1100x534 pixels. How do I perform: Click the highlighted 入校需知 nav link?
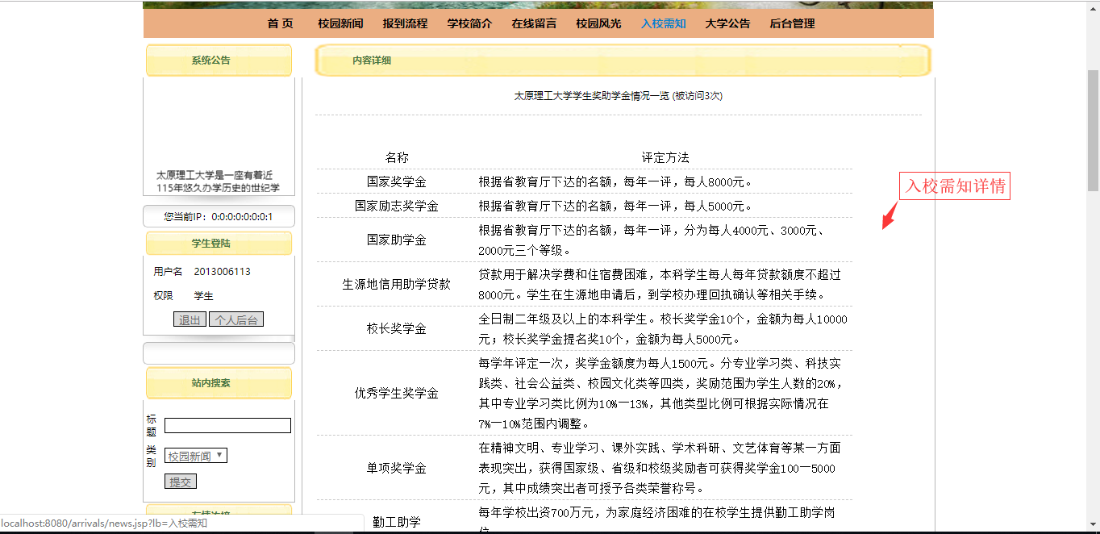[663, 23]
